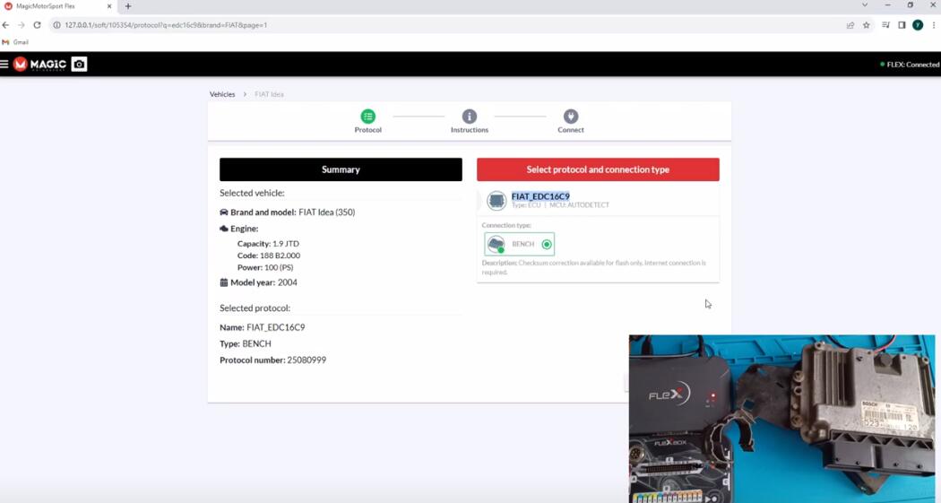Click Select protocol and connection type header

point(598,169)
